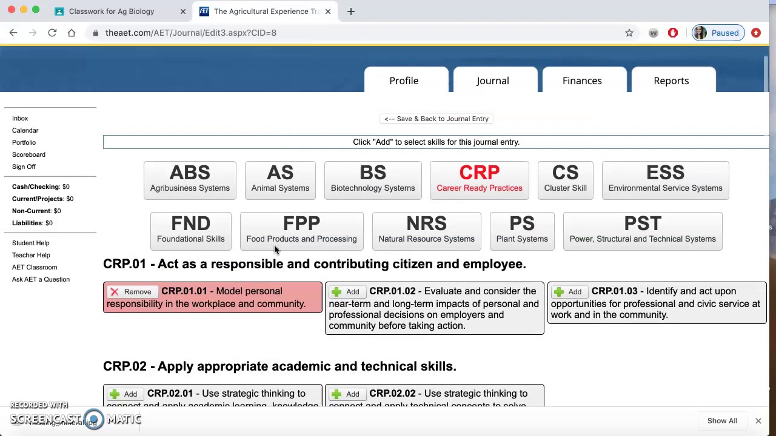
Task: Click Show All in downloads bar
Action: 722,421
